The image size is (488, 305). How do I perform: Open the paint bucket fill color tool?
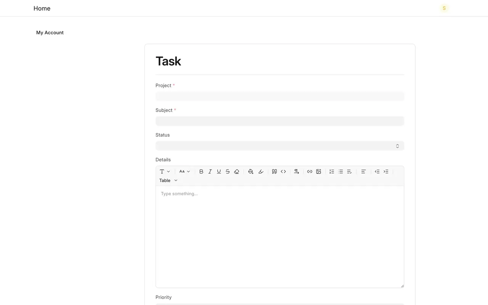pyautogui.click(x=250, y=172)
